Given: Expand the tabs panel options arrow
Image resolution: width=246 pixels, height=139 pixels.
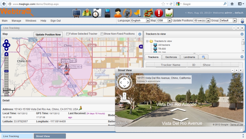Looking at the screenshot, I should (x=242, y=57).
